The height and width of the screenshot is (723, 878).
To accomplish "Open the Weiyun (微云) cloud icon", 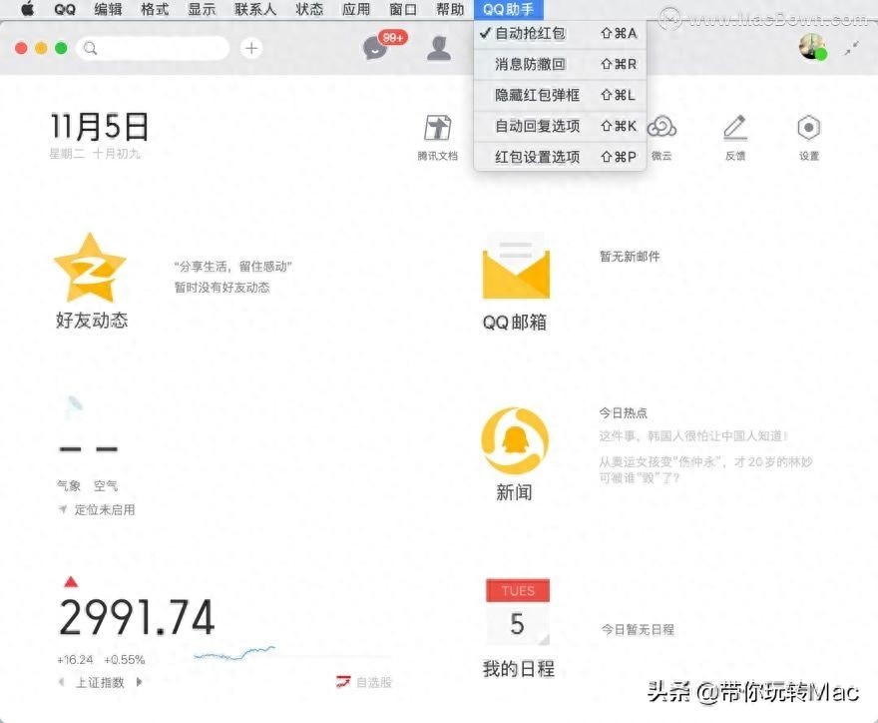I will point(661,129).
